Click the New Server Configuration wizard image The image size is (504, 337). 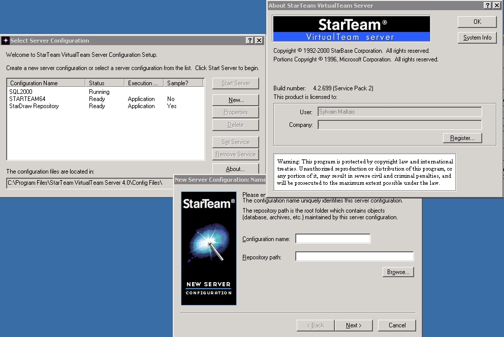pyautogui.click(x=209, y=248)
